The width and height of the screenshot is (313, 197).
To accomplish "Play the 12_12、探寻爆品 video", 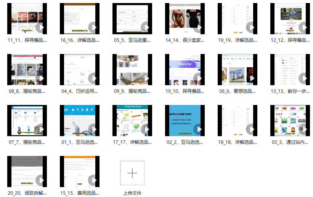I will click(x=304, y=27).
